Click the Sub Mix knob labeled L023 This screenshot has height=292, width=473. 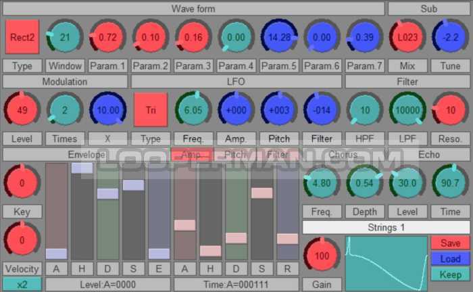(x=407, y=37)
